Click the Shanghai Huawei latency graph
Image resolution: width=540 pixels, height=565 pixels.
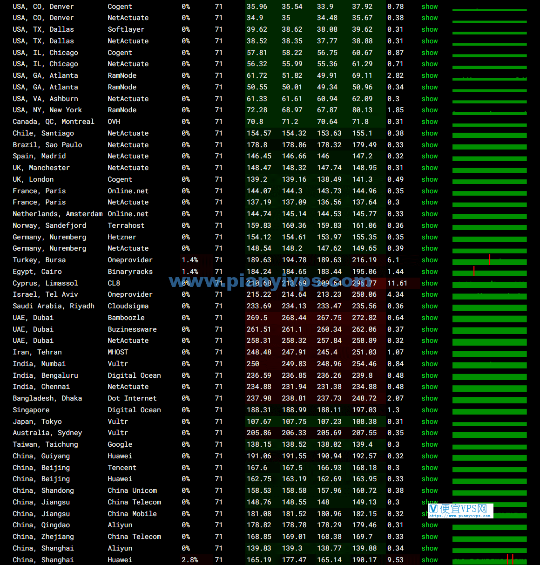tap(489, 559)
